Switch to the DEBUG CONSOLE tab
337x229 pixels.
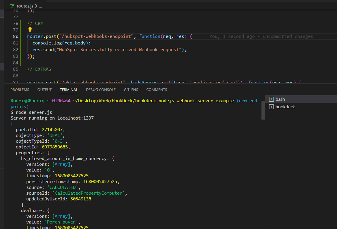click(x=101, y=90)
